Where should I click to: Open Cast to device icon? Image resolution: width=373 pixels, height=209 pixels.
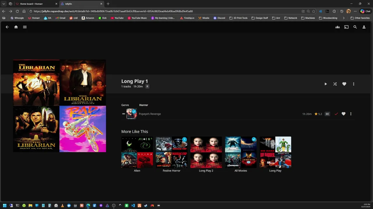coord(346,27)
